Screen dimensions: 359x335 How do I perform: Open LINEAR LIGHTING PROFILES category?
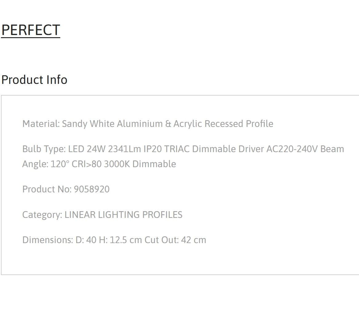click(124, 215)
